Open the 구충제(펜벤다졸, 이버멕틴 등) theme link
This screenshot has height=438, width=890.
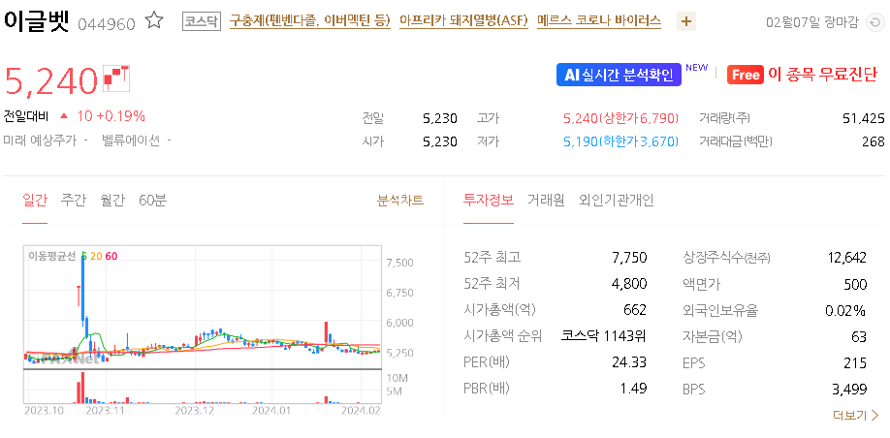point(310,21)
